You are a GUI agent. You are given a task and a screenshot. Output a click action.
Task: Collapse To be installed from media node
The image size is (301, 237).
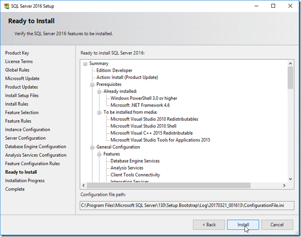click(x=99, y=113)
